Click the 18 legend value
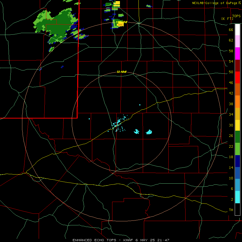The height and width of the screenshot is (242, 242). pyautogui.click(x=231, y=157)
